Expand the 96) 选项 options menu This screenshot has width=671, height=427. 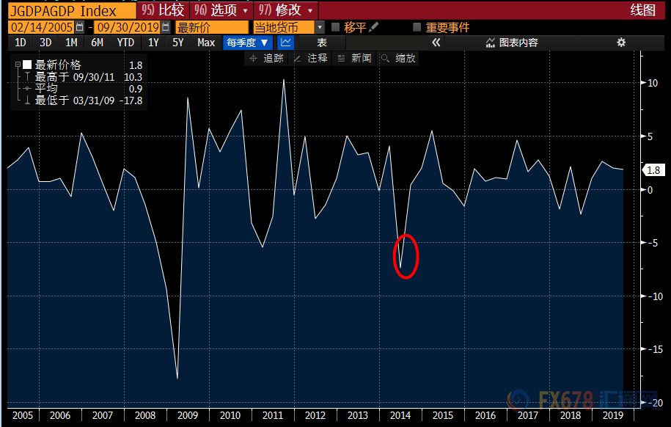point(221,10)
